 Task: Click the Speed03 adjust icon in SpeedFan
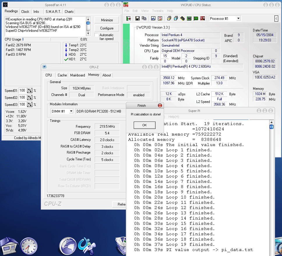30,104
